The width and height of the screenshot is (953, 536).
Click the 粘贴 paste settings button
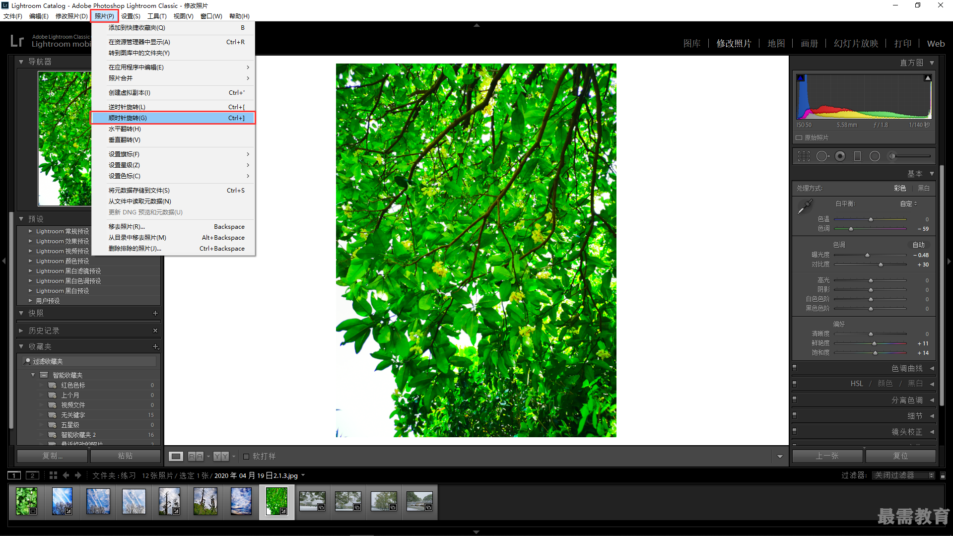click(x=126, y=456)
